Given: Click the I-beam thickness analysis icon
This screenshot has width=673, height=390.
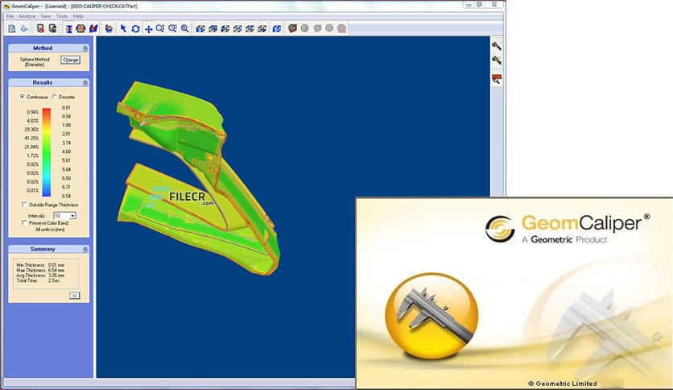Looking at the screenshot, I should pos(68,29).
